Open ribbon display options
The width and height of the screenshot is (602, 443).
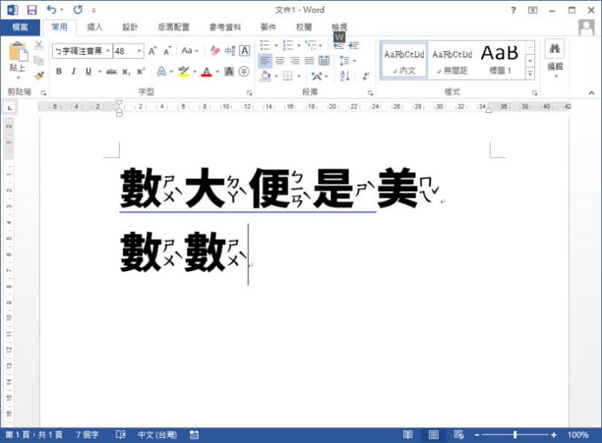coord(533,10)
